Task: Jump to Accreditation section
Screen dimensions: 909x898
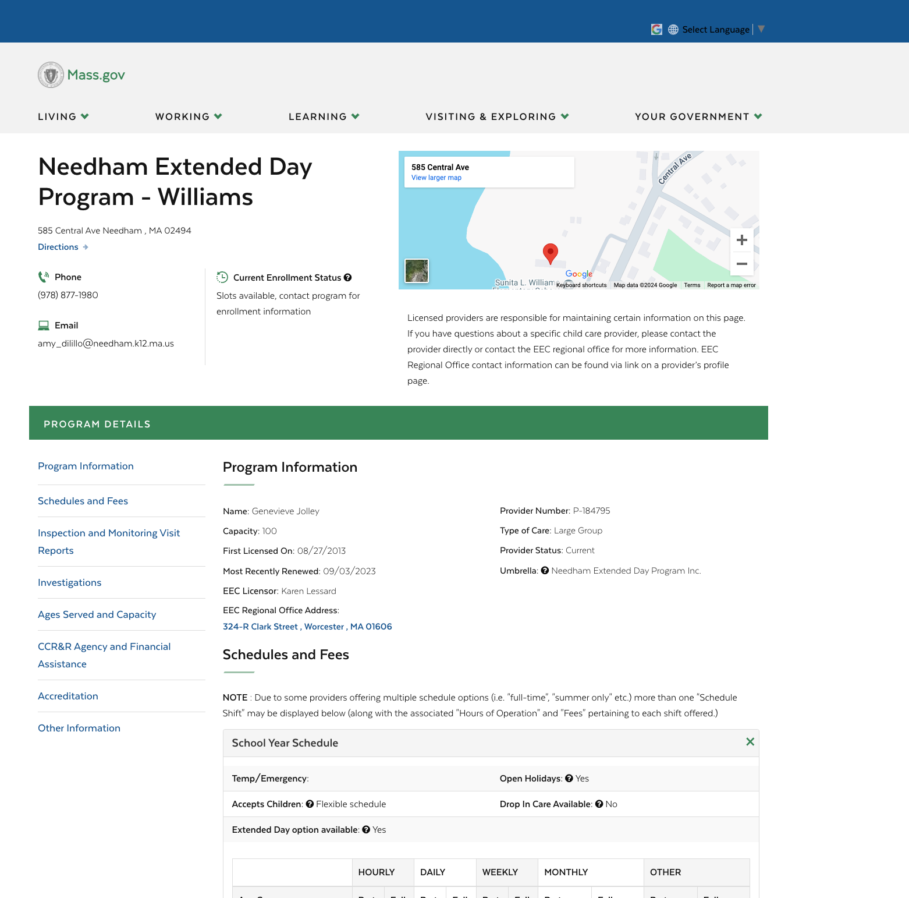Action: point(68,696)
